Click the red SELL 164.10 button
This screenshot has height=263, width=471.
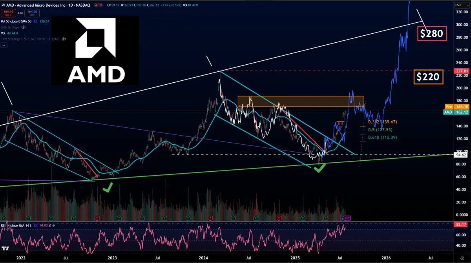(x=8, y=13)
